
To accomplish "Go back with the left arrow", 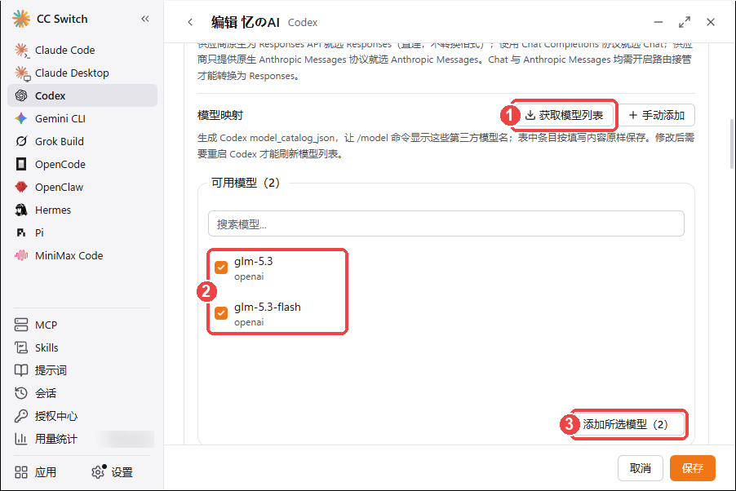I will click(x=190, y=22).
